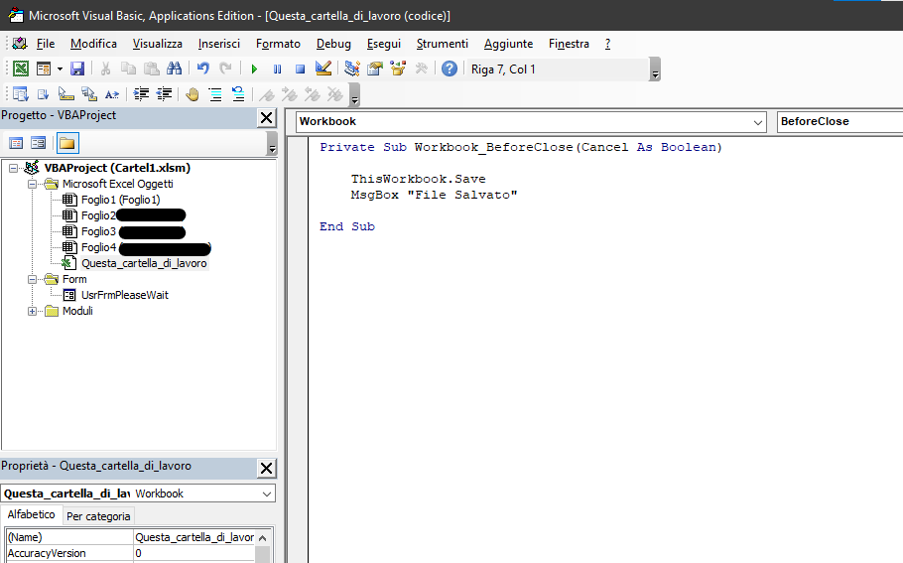Click the Copy icon in the toolbar
Screen dimensions: 903x563
tap(128, 69)
